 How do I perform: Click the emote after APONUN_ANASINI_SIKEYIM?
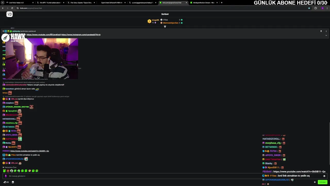[x=31, y=107]
